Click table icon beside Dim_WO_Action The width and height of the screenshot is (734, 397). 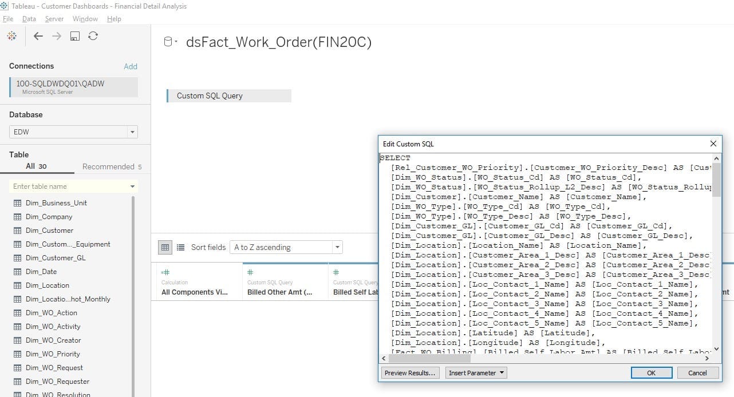click(17, 313)
